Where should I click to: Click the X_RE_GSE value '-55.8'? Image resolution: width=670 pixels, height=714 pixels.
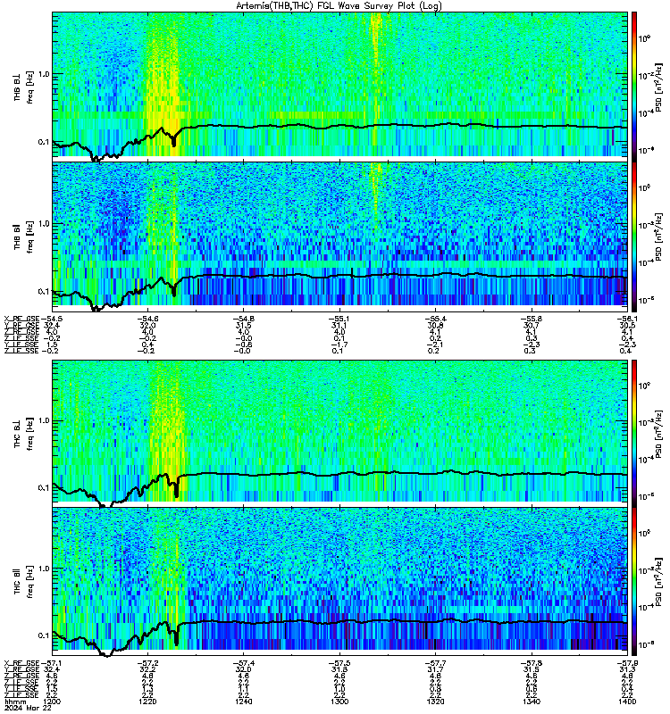pyautogui.click(x=532, y=320)
